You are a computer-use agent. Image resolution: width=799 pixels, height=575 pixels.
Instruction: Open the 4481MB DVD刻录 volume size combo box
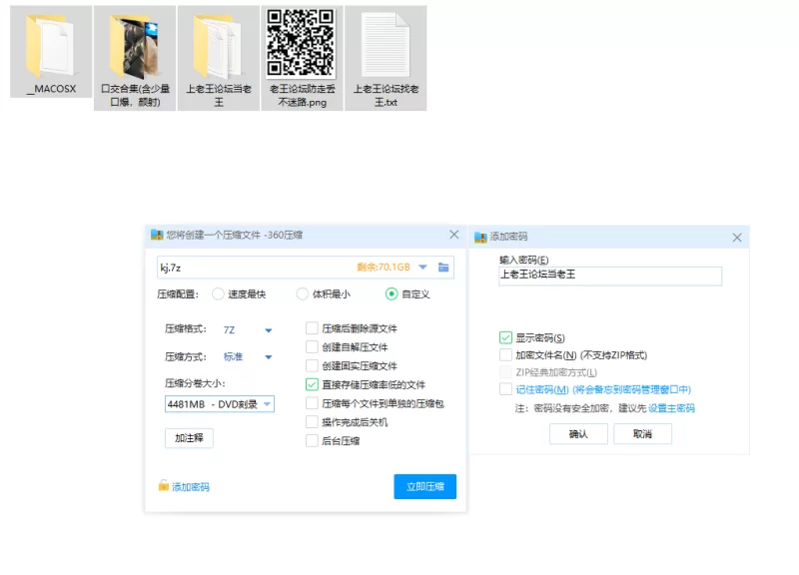[x=219, y=404]
